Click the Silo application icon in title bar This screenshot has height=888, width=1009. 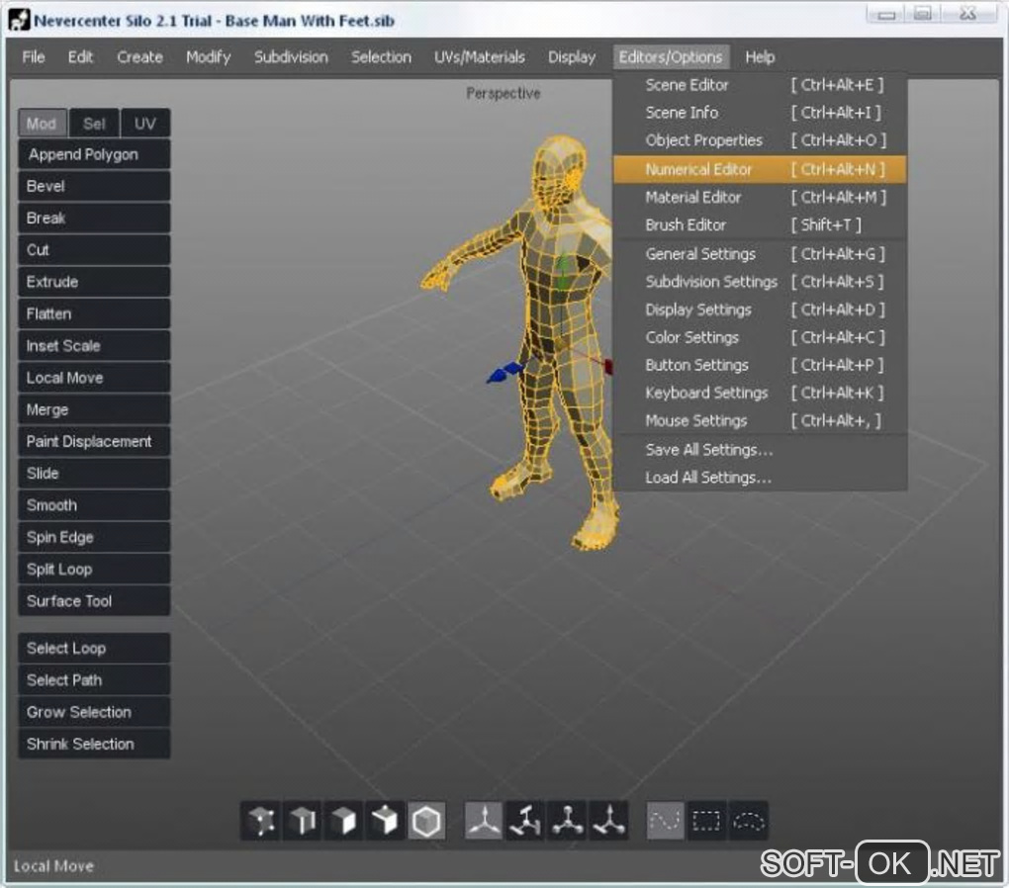click(20, 20)
